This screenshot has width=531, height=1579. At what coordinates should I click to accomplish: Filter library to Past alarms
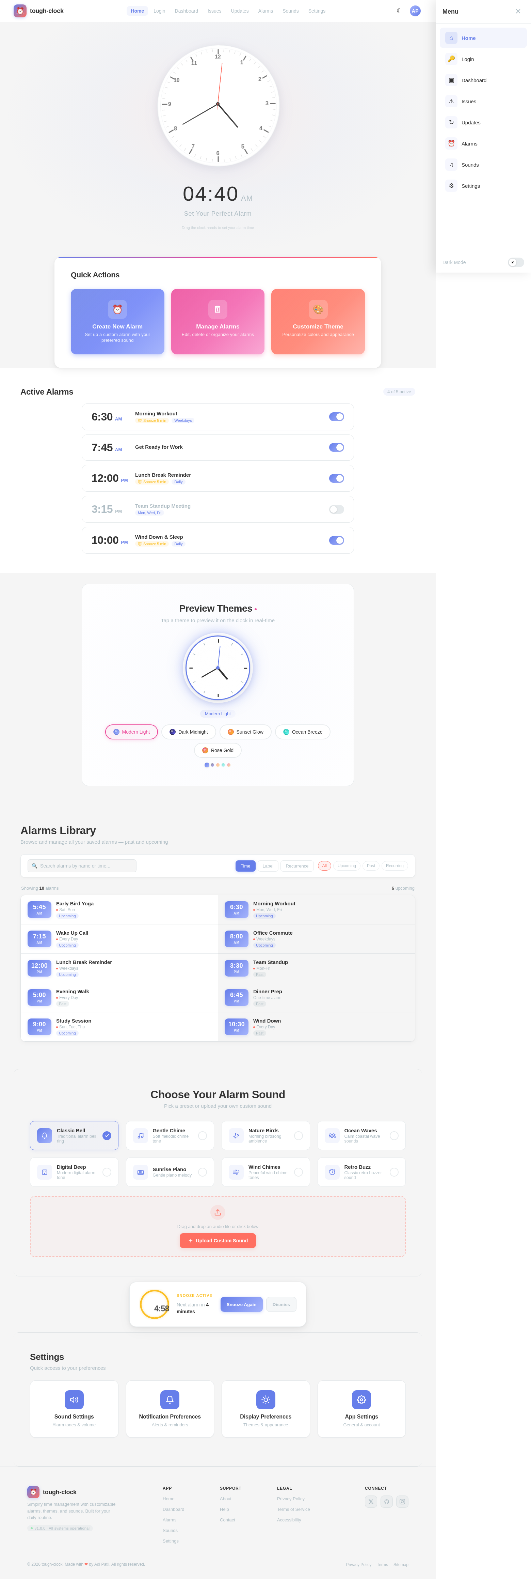pos(371,866)
